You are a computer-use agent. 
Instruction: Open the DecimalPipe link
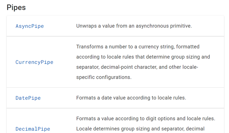coord(33,129)
